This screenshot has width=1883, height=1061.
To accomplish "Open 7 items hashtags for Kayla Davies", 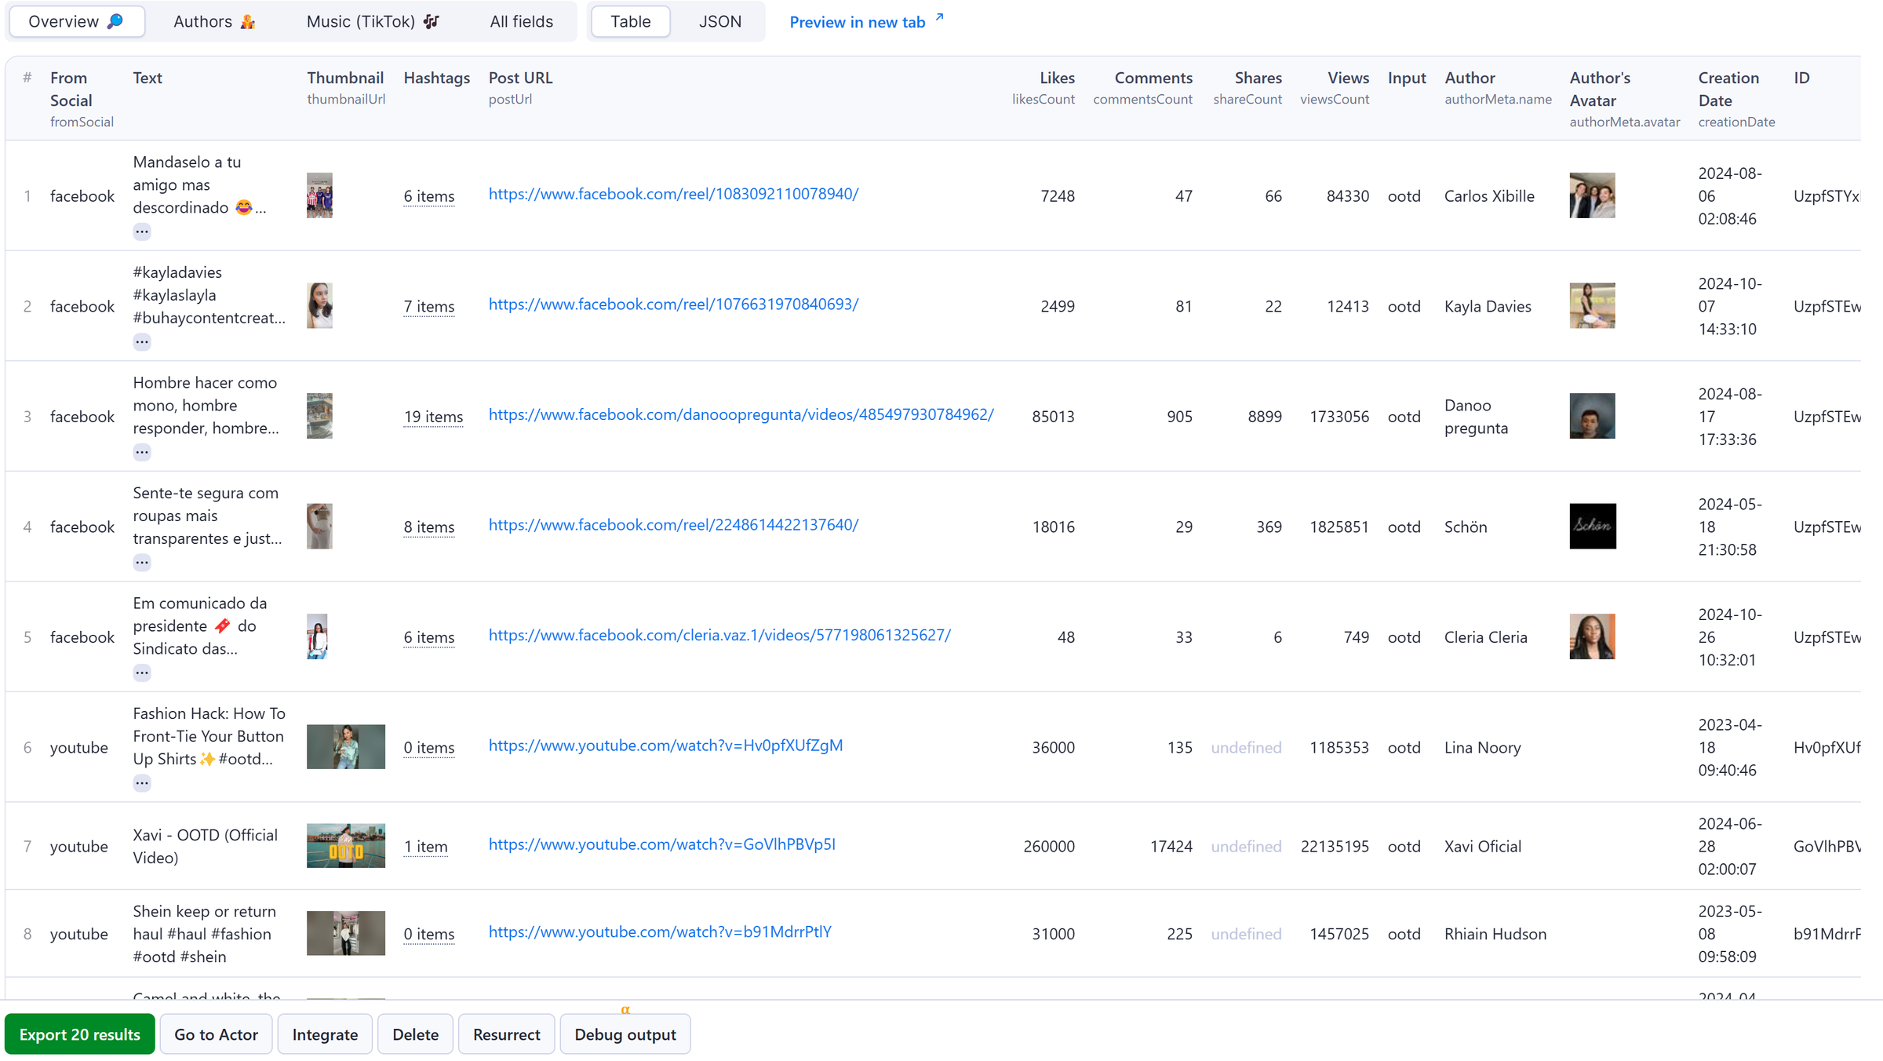I will coord(429,306).
